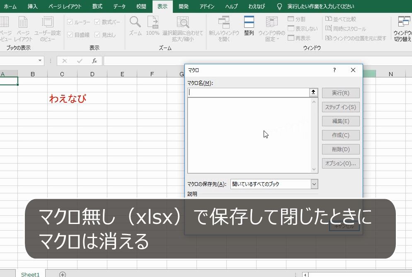
Task: Unhide window (再表示)
Action: (299, 38)
